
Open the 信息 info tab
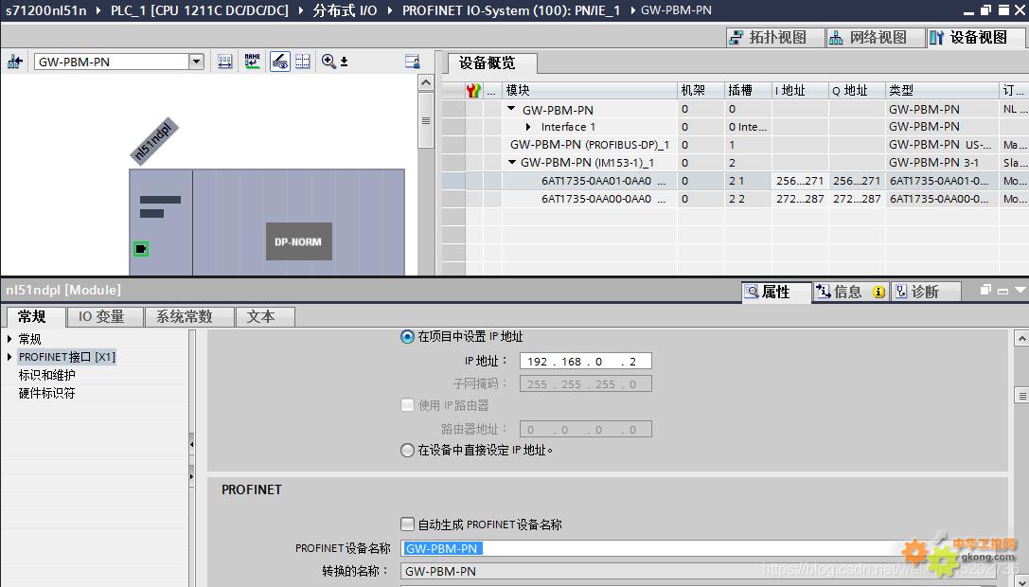coord(850,292)
